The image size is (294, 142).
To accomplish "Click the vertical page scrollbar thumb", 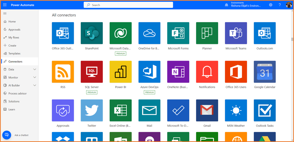I will point(292,39).
